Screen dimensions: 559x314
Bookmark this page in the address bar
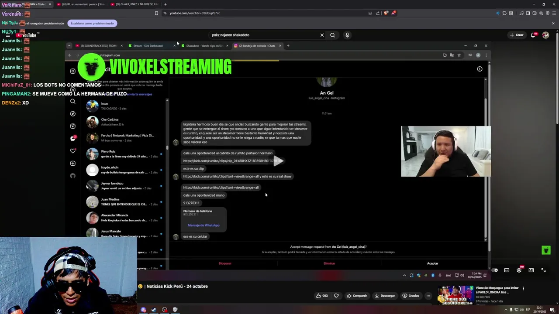156,13
